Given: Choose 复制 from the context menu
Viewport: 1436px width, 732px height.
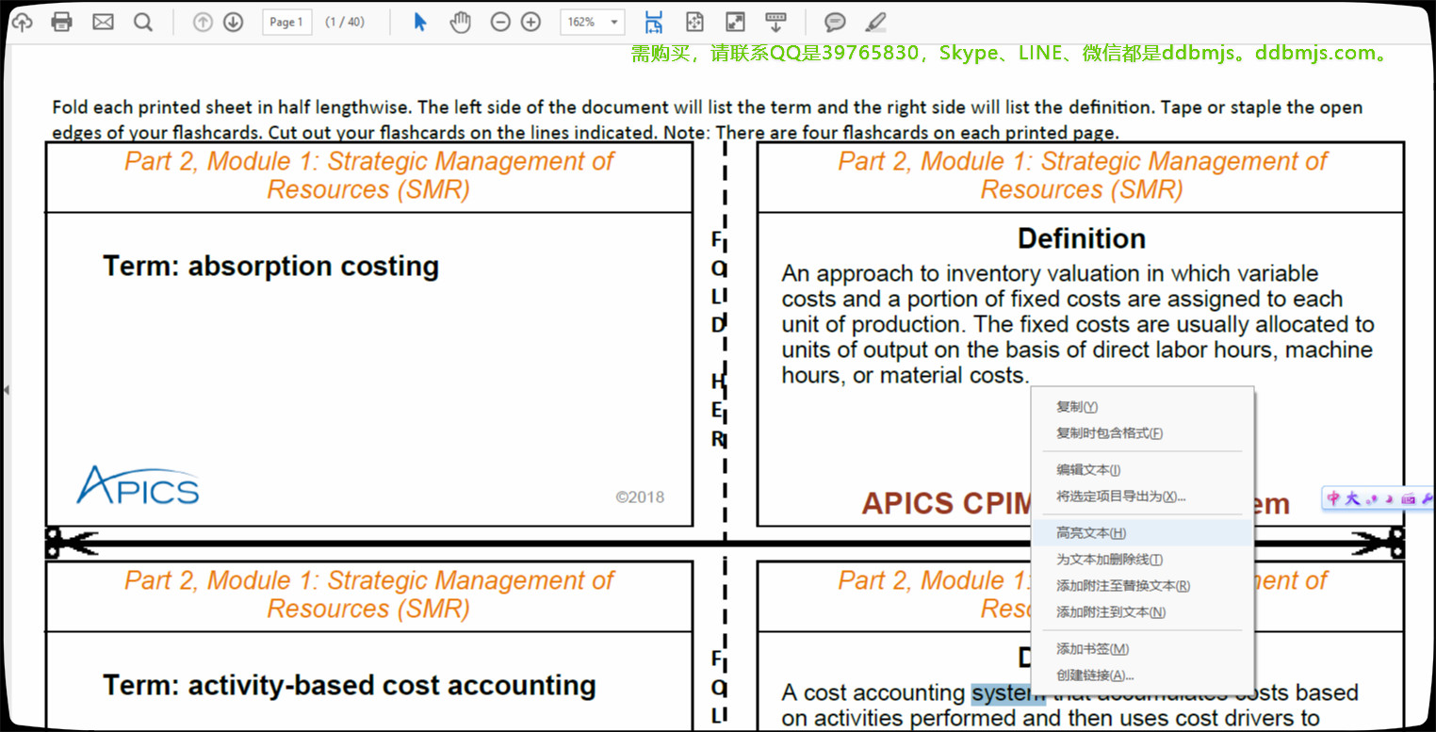Looking at the screenshot, I should click(x=1077, y=407).
